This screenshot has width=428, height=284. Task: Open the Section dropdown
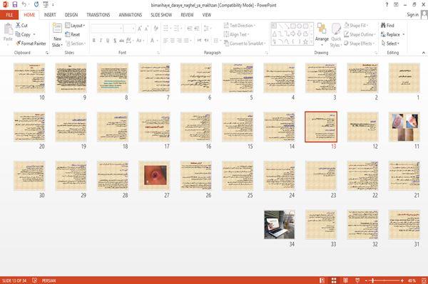[76, 43]
